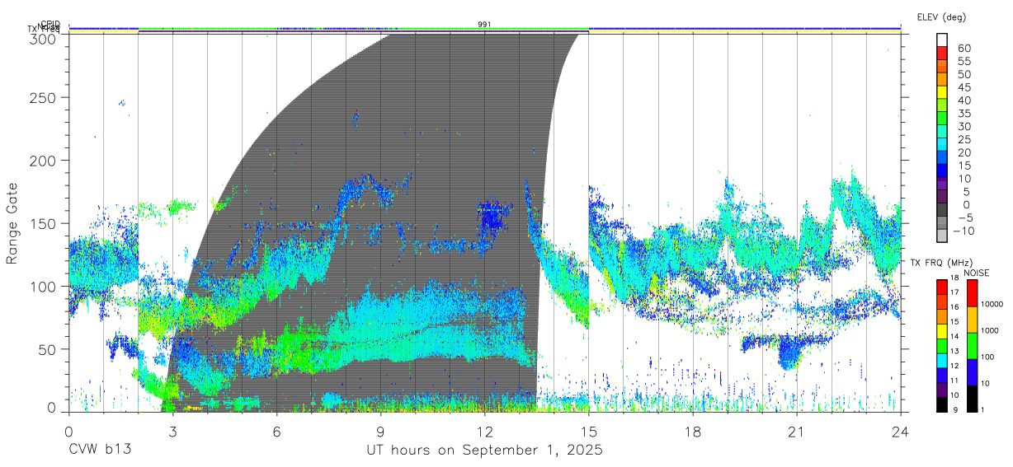Image resolution: width=1013 pixels, height=467 pixels.
Task: Select the green 100–1000 NOISE swatch
Action: pyautogui.click(x=972, y=345)
